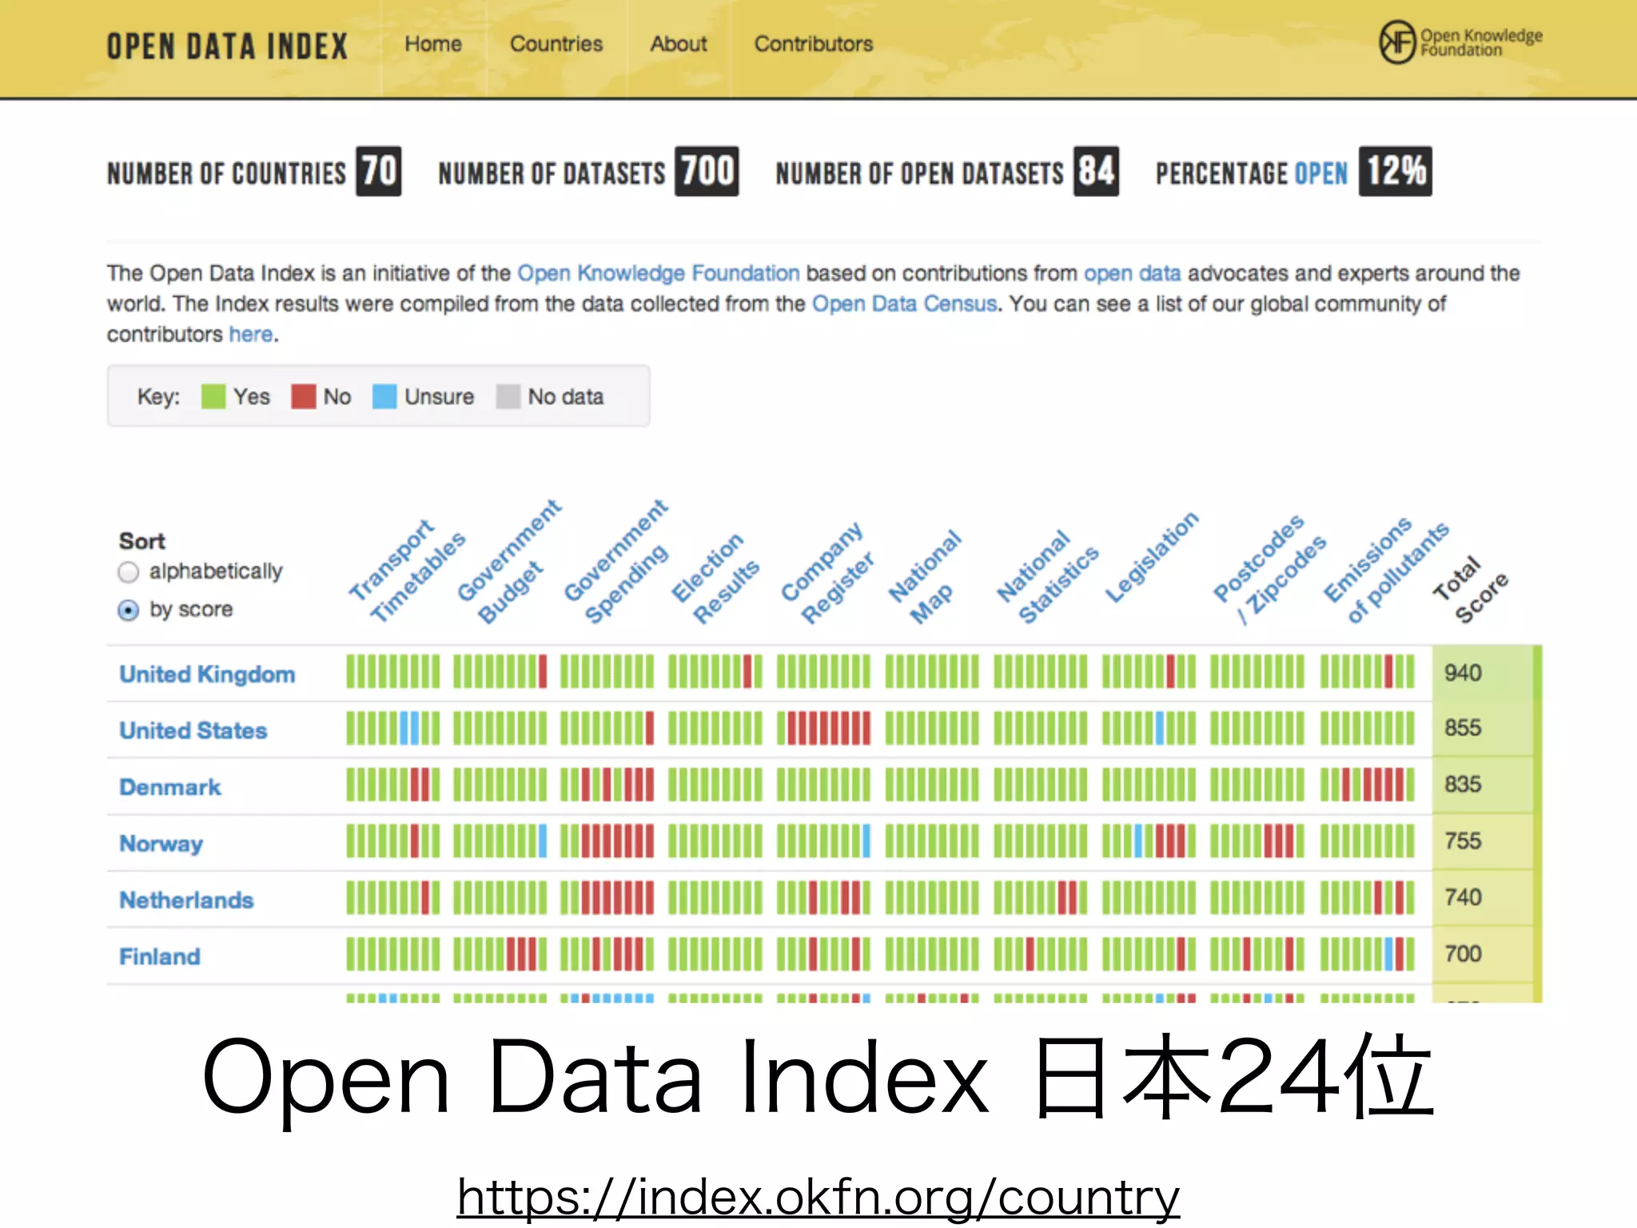Click the Number of Open Datasets 84 badge
Screen dimensions: 1637x1228
click(1096, 171)
